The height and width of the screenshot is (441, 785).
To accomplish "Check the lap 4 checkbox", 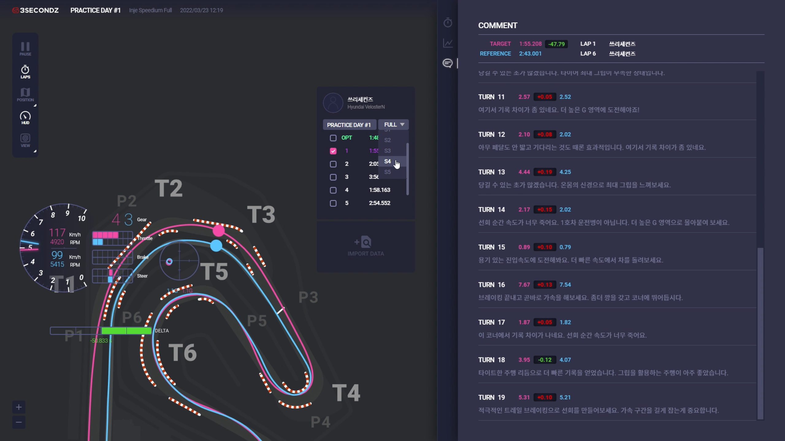I will point(333,190).
